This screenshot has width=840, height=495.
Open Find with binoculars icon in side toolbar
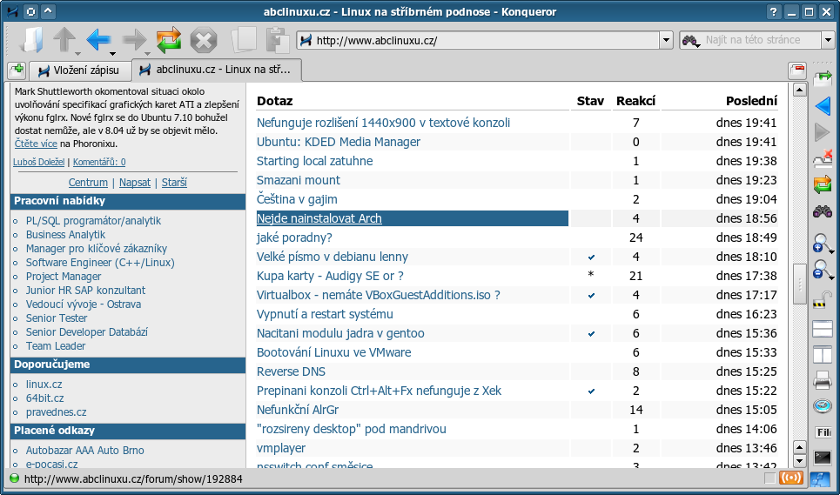pyautogui.click(x=823, y=212)
